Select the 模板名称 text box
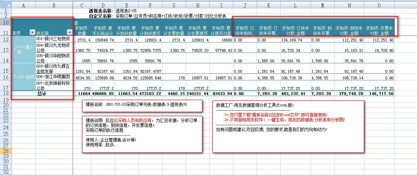 [142, 105]
